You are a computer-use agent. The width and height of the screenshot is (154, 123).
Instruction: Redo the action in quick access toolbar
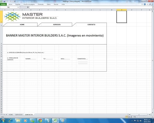point(11,1)
